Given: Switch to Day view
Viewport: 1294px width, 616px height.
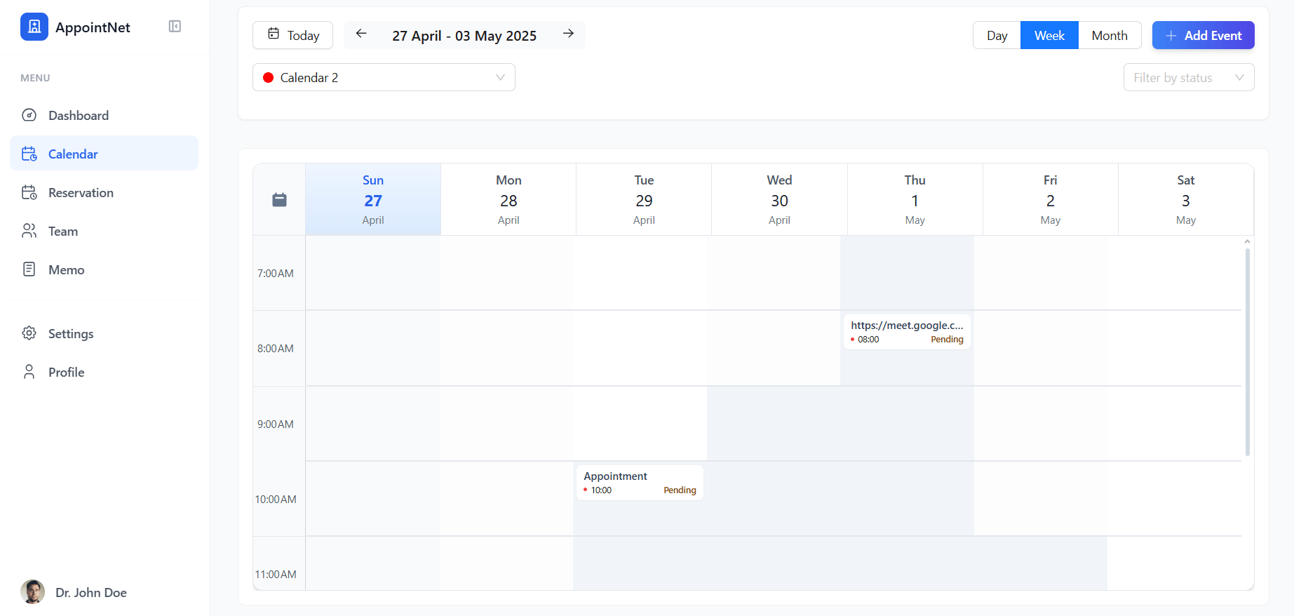Looking at the screenshot, I should point(997,36).
